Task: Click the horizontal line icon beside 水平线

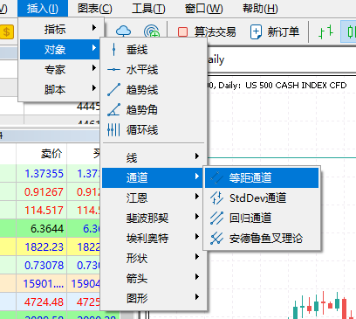Action: pos(113,70)
